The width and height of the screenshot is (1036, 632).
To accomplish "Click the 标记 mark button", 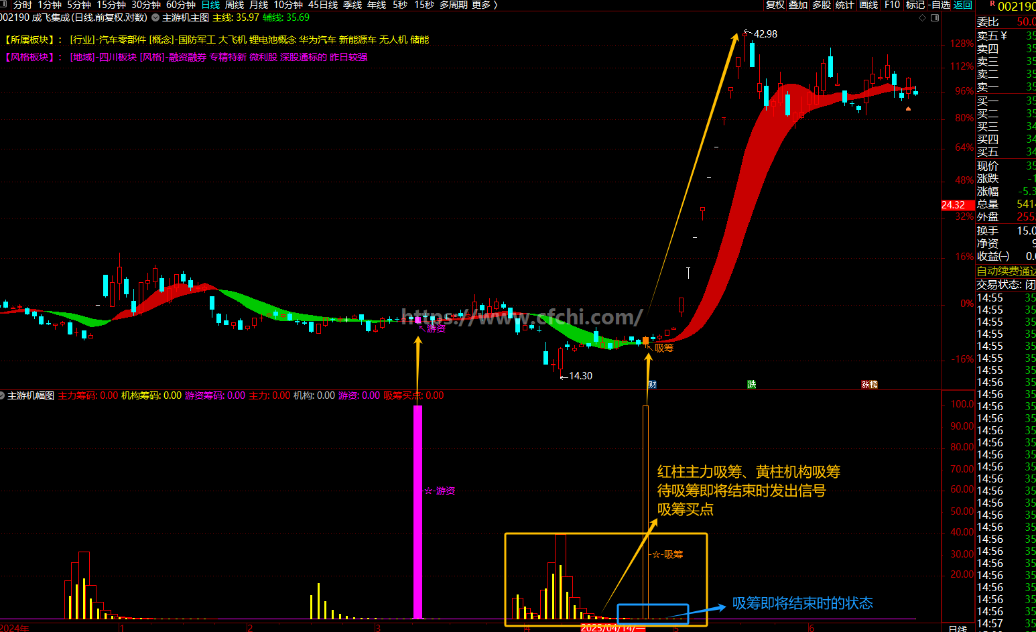I will click(915, 5).
